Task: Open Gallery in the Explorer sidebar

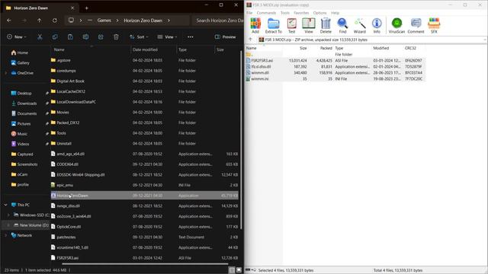Action: coord(23,62)
